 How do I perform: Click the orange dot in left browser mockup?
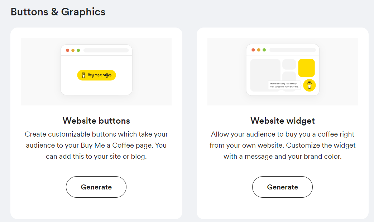(73, 50)
